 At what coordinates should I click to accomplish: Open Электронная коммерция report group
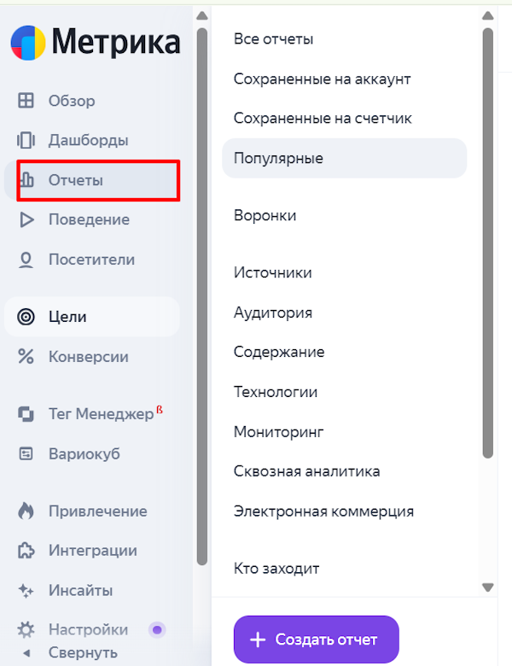coord(323,511)
